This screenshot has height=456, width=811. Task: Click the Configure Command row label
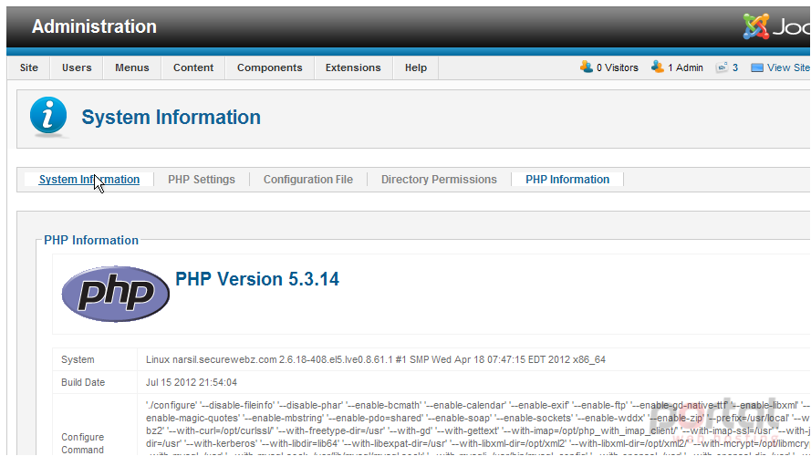coord(82,443)
